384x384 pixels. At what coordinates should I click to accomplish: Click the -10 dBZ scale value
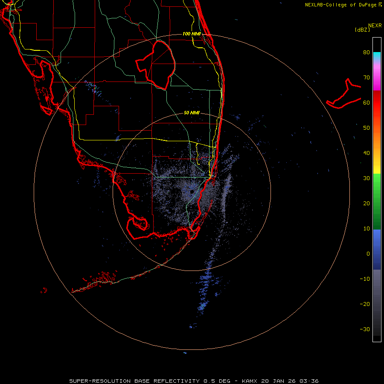click(365, 279)
